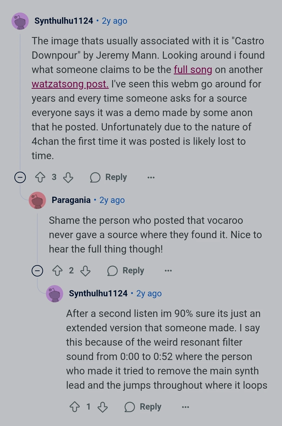Upvote the extended version reply
Image resolution: width=282 pixels, height=426 pixels.
(x=75, y=407)
